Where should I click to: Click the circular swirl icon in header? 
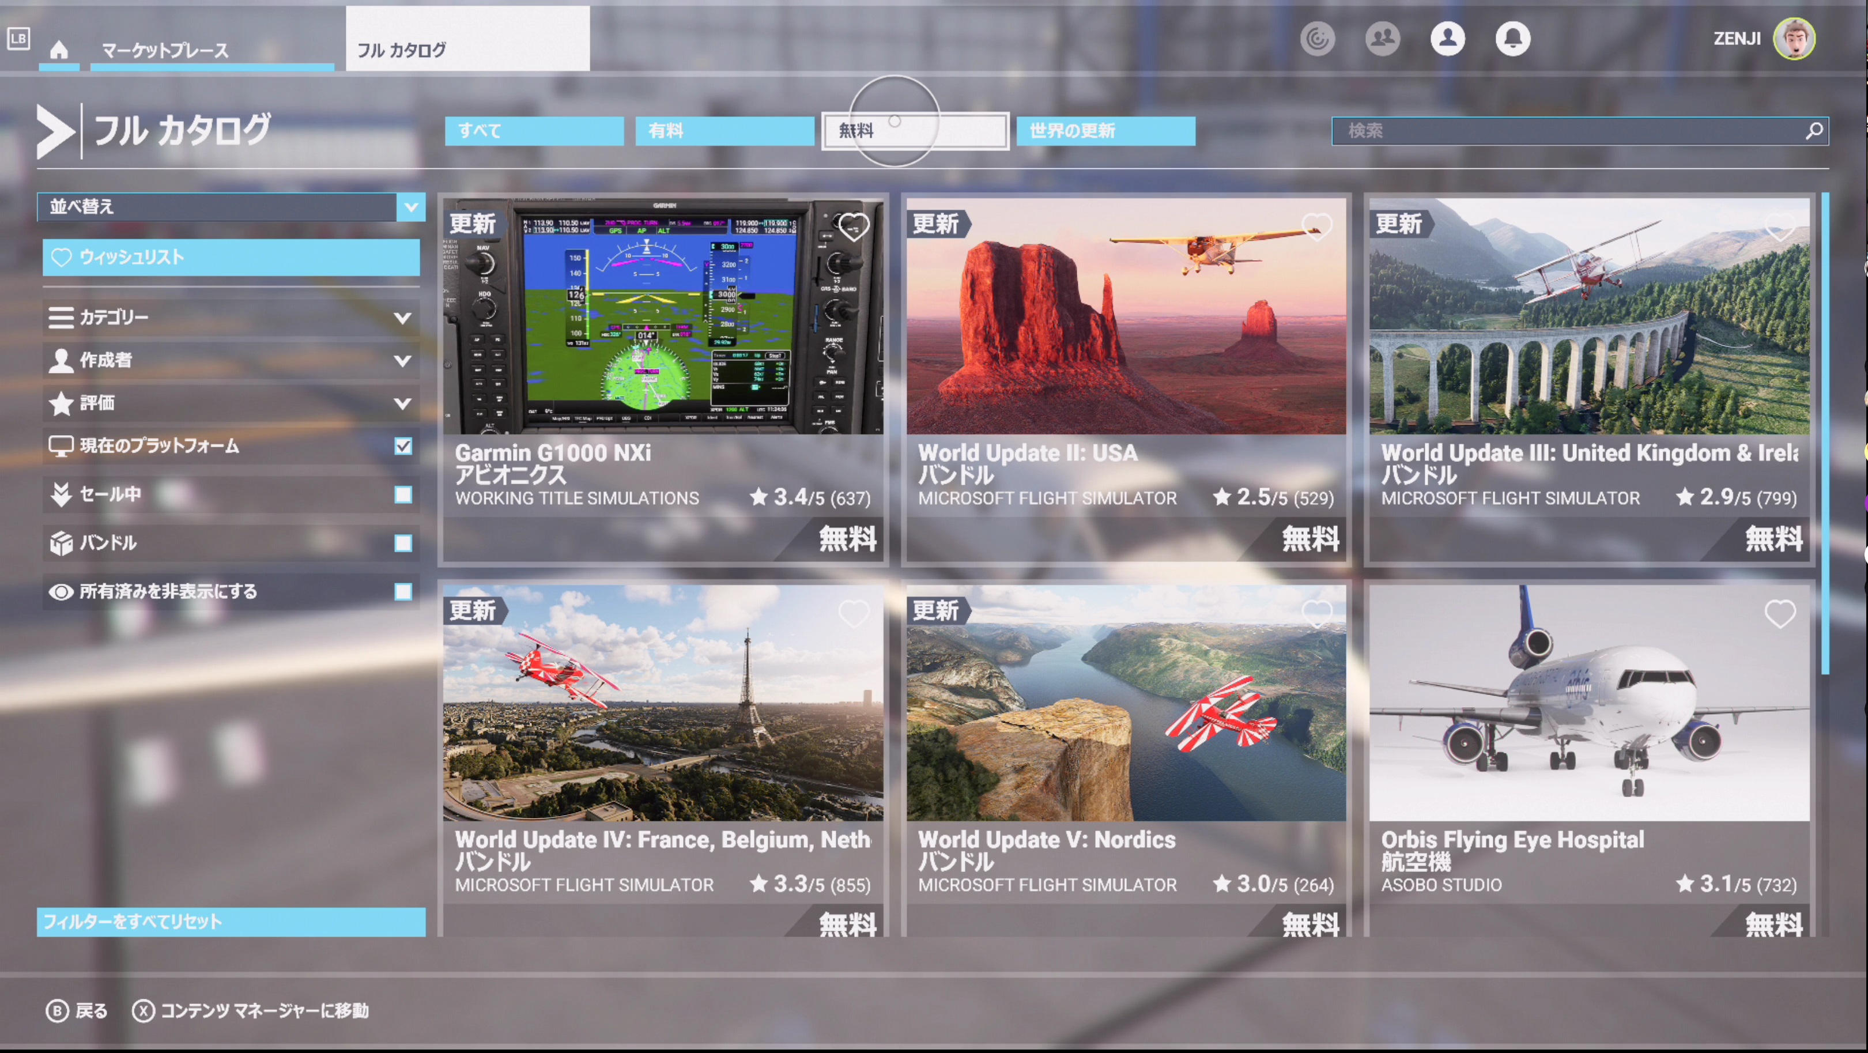(1317, 37)
